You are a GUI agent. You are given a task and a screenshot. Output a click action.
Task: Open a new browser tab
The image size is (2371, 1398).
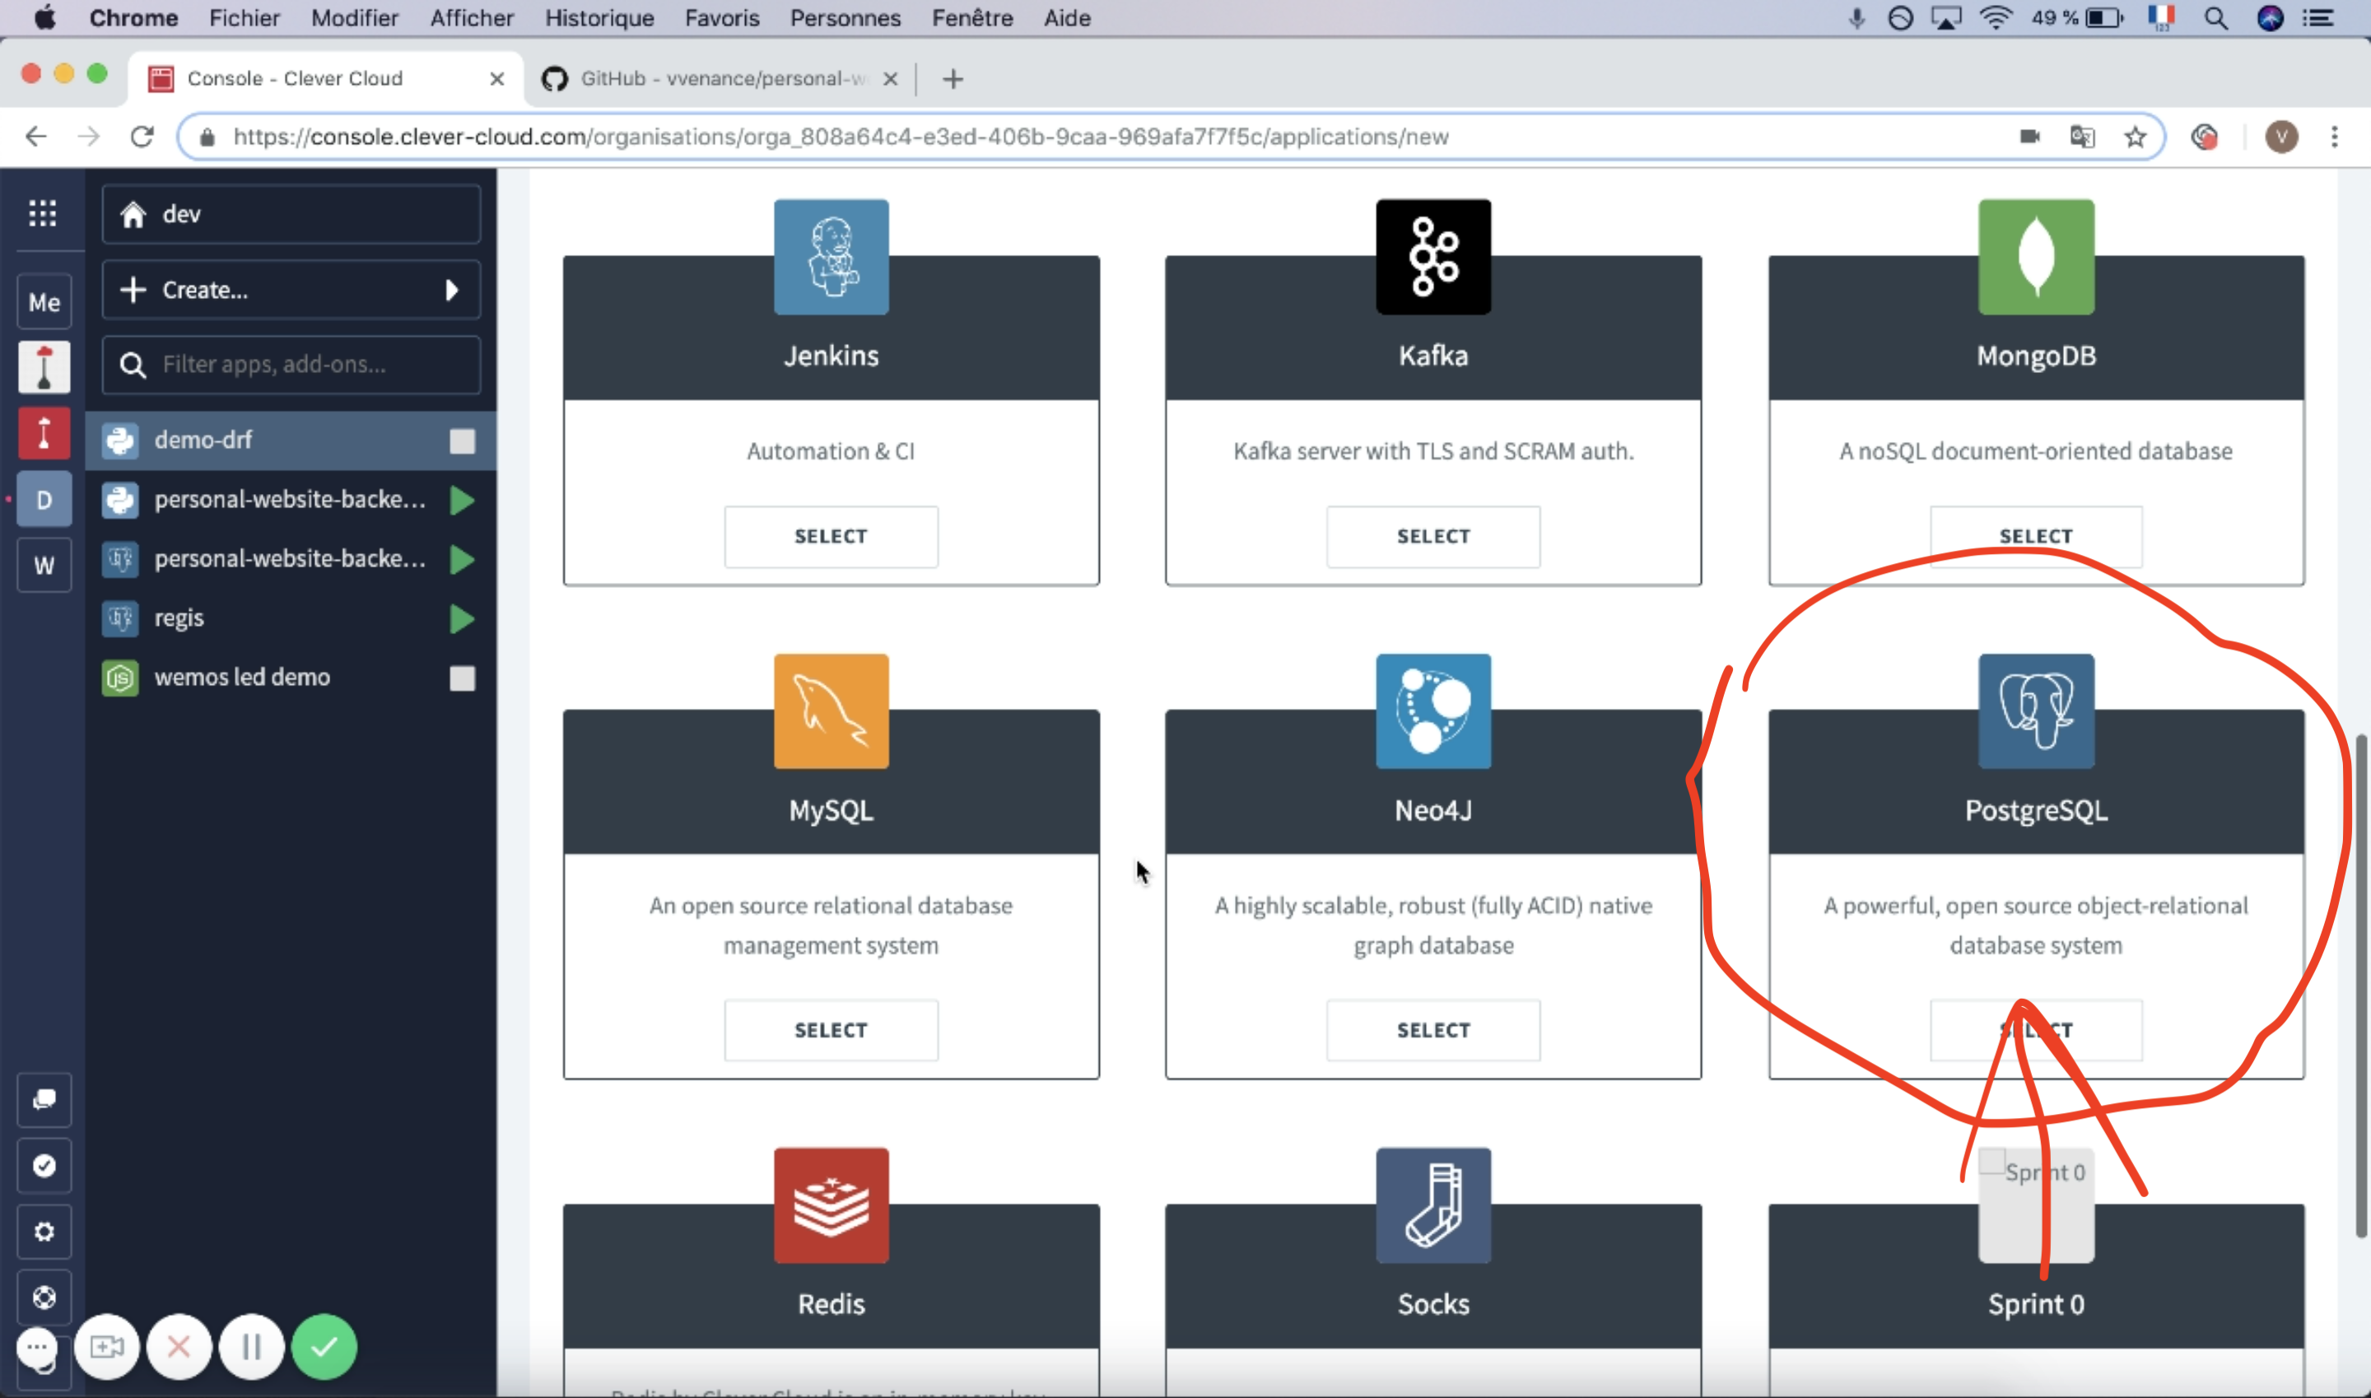coord(953,78)
